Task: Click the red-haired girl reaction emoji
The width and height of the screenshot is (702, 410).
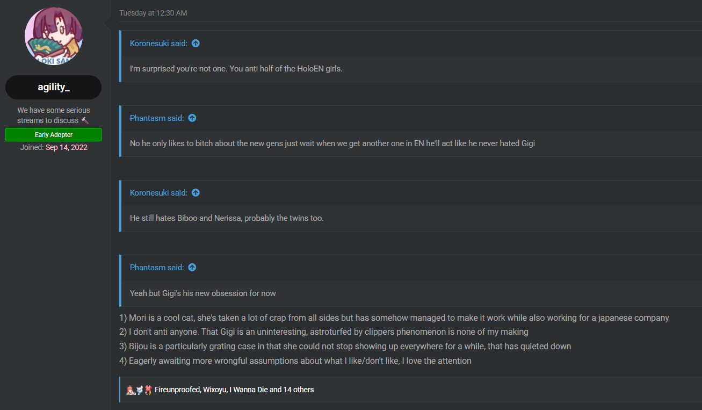Action: (x=130, y=390)
